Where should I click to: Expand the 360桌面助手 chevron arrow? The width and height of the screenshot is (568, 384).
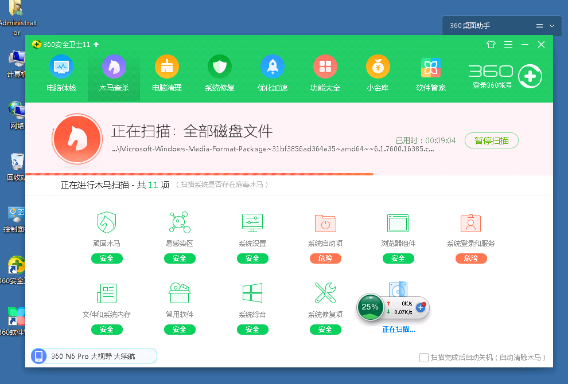click(552, 26)
